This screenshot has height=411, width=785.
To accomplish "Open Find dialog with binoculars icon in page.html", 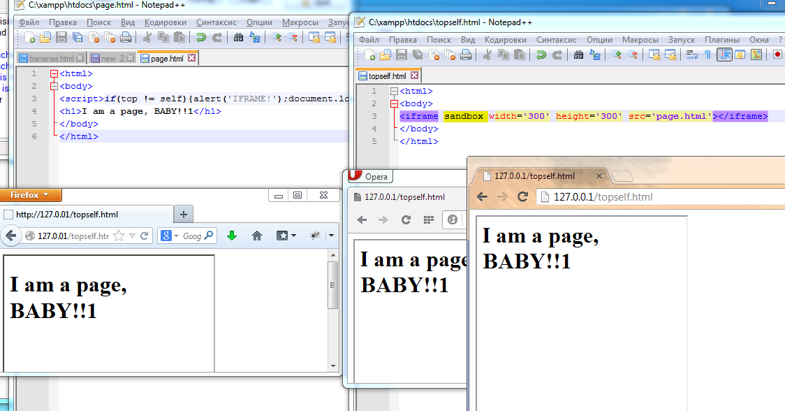I will [x=237, y=38].
